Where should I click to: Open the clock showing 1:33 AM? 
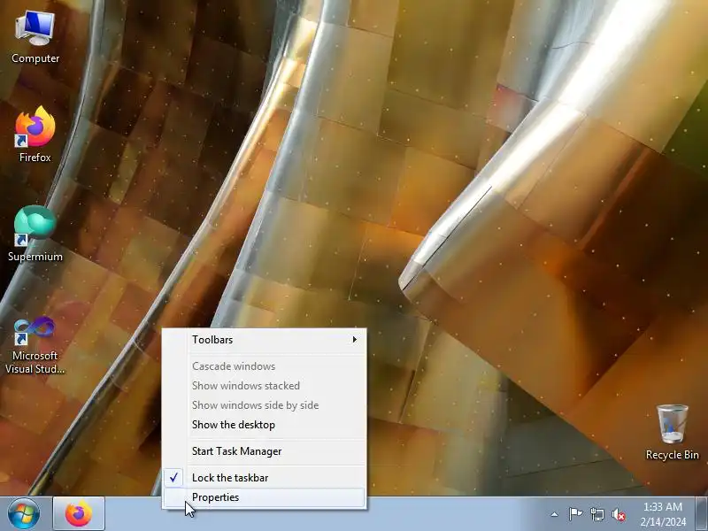coord(663,514)
